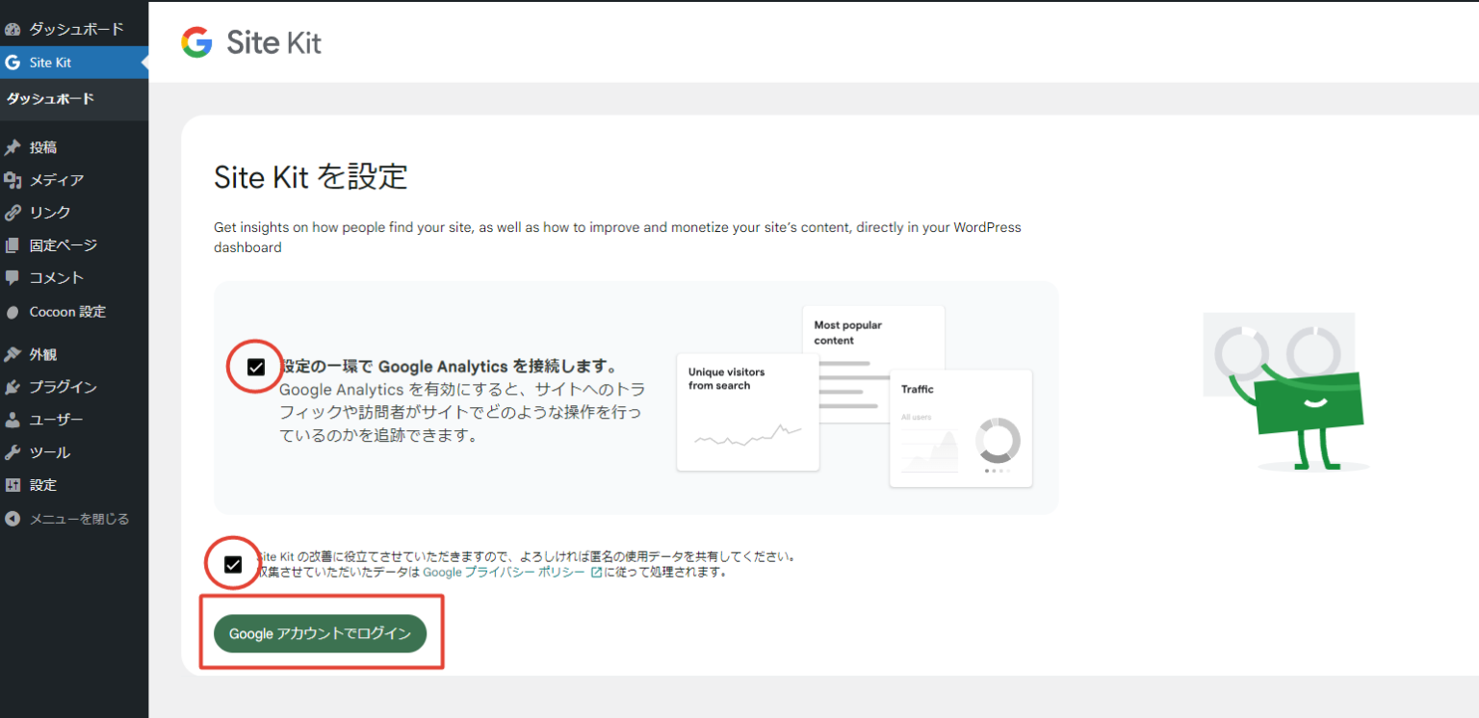Click the Site Kit を設定 heading

(311, 176)
